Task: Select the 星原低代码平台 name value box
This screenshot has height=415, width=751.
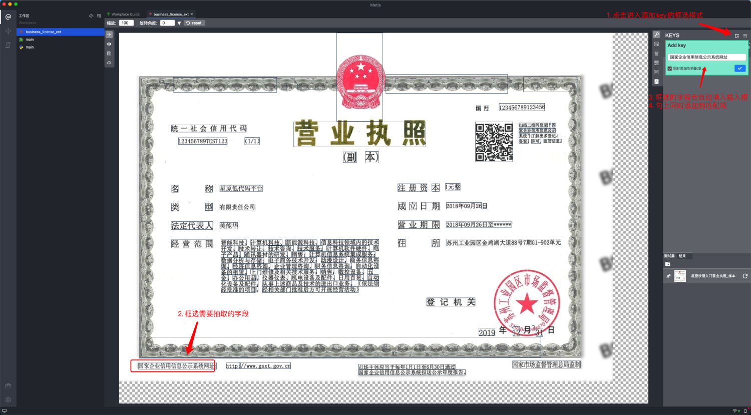Action: point(241,188)
